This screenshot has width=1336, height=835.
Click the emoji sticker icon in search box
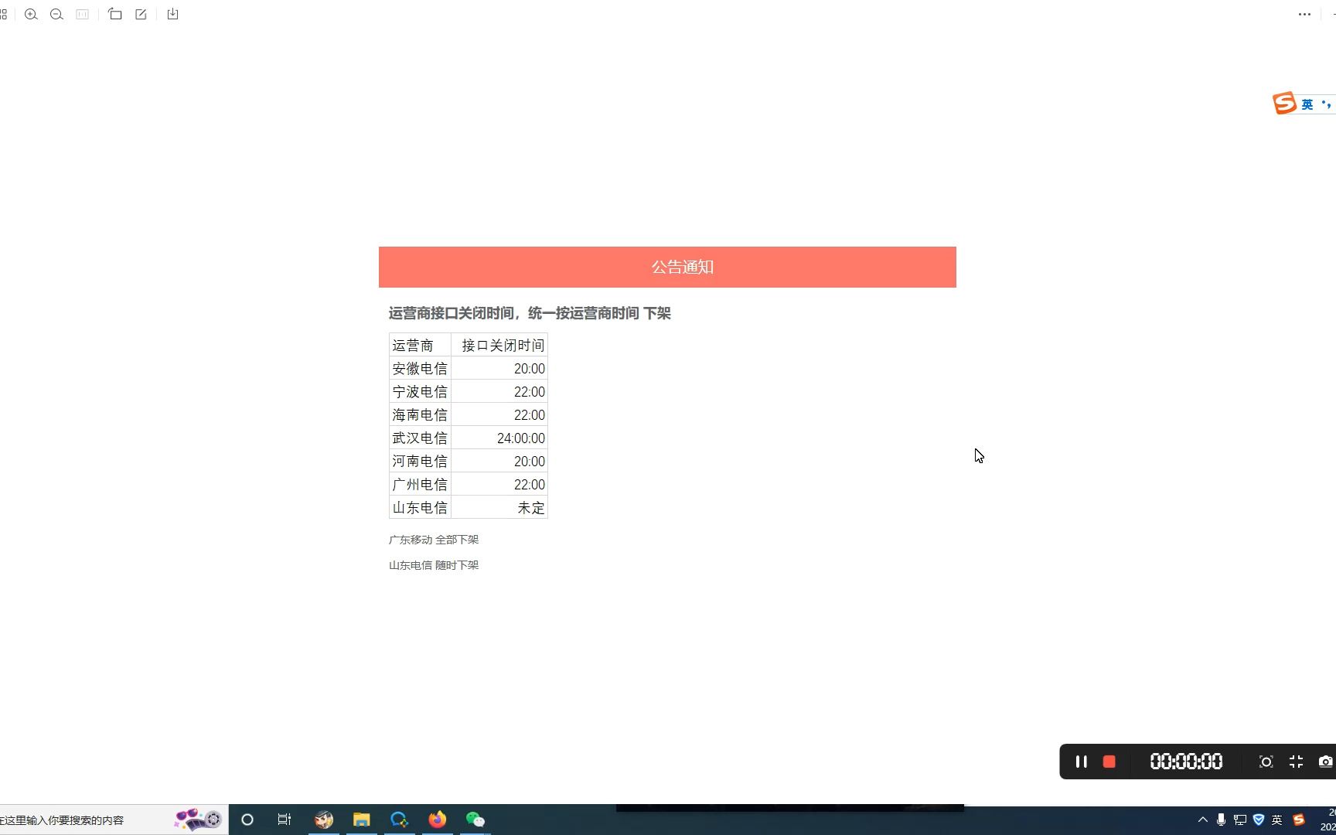198,820
